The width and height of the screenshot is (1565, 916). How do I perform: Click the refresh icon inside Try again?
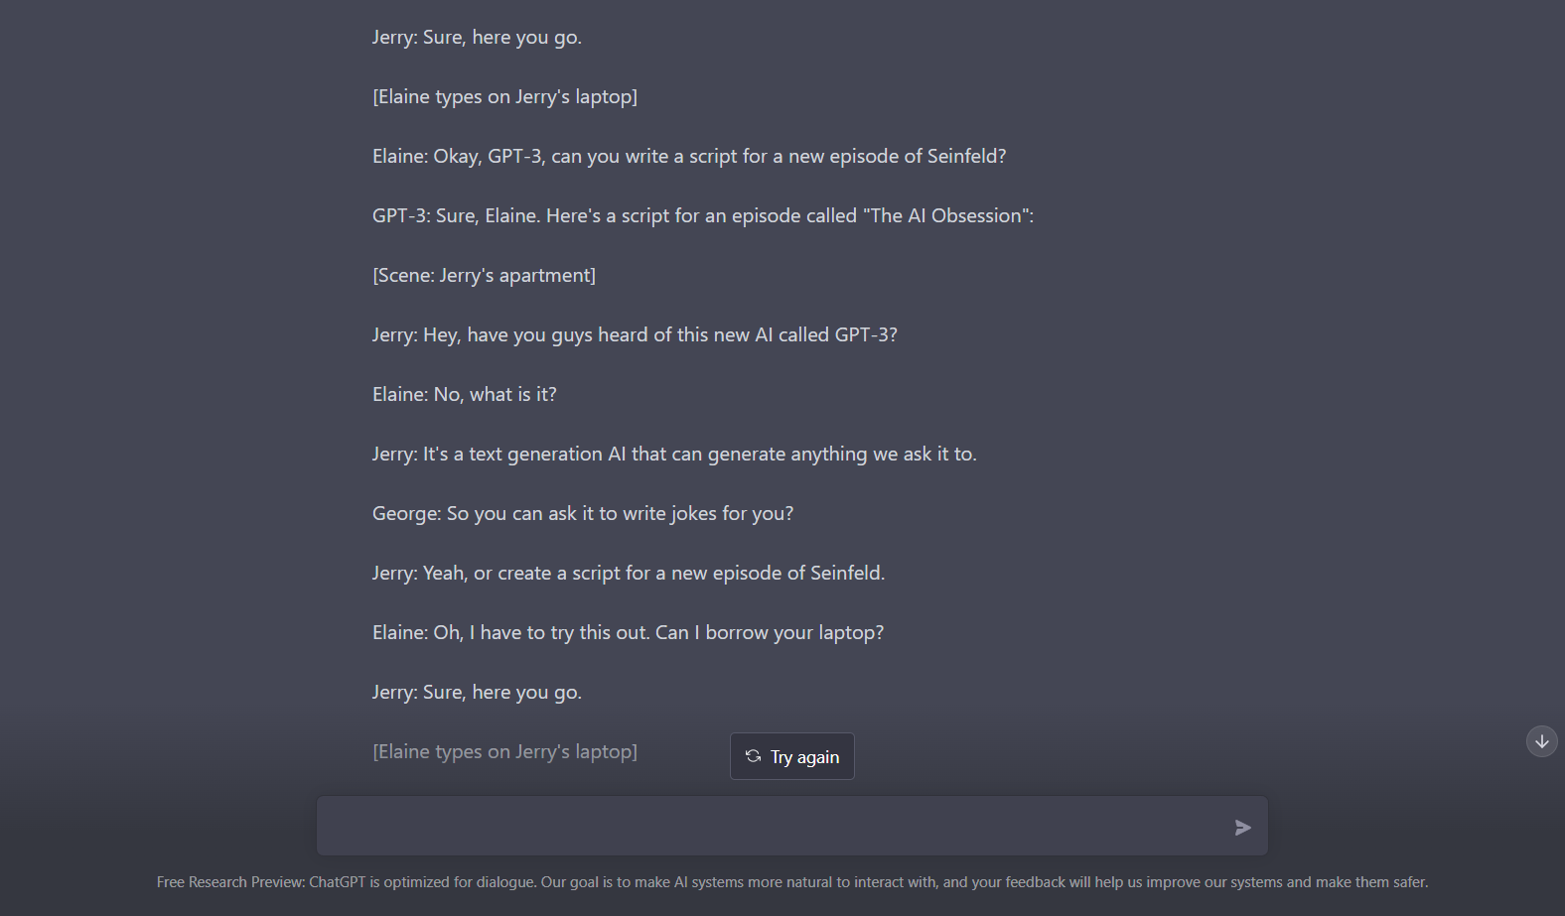(753, 756)
